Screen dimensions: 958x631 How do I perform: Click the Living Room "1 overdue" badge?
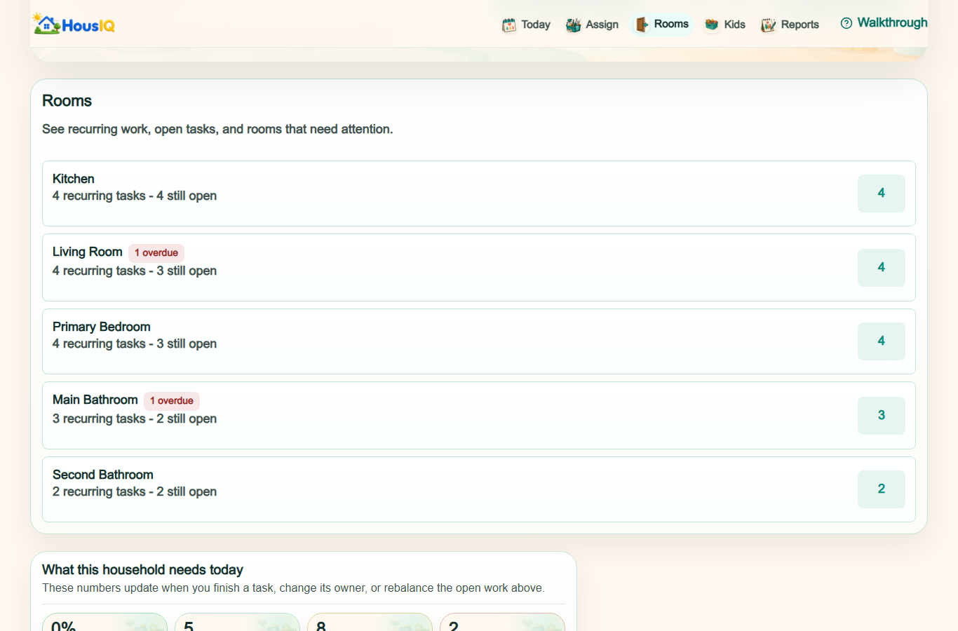[156, 253]
